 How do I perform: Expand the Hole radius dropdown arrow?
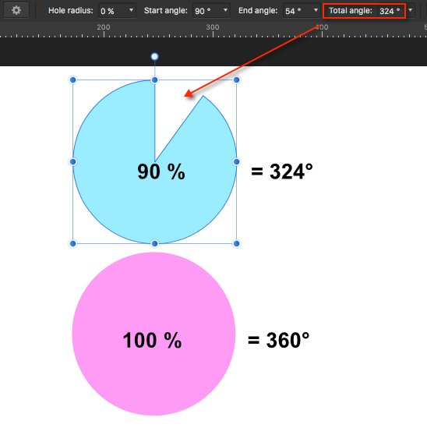click(131, 10)
